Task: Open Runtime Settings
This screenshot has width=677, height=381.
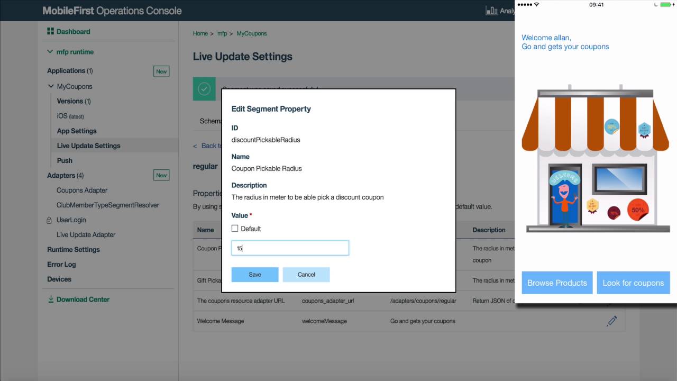Action: tap(74, 249)
